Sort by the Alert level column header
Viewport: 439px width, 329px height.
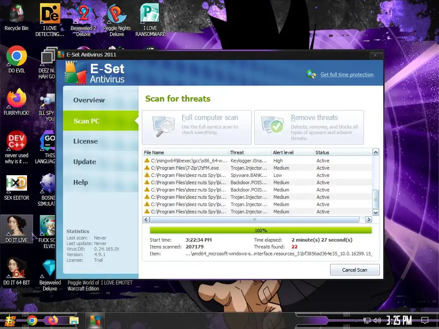tap(292, 153)
